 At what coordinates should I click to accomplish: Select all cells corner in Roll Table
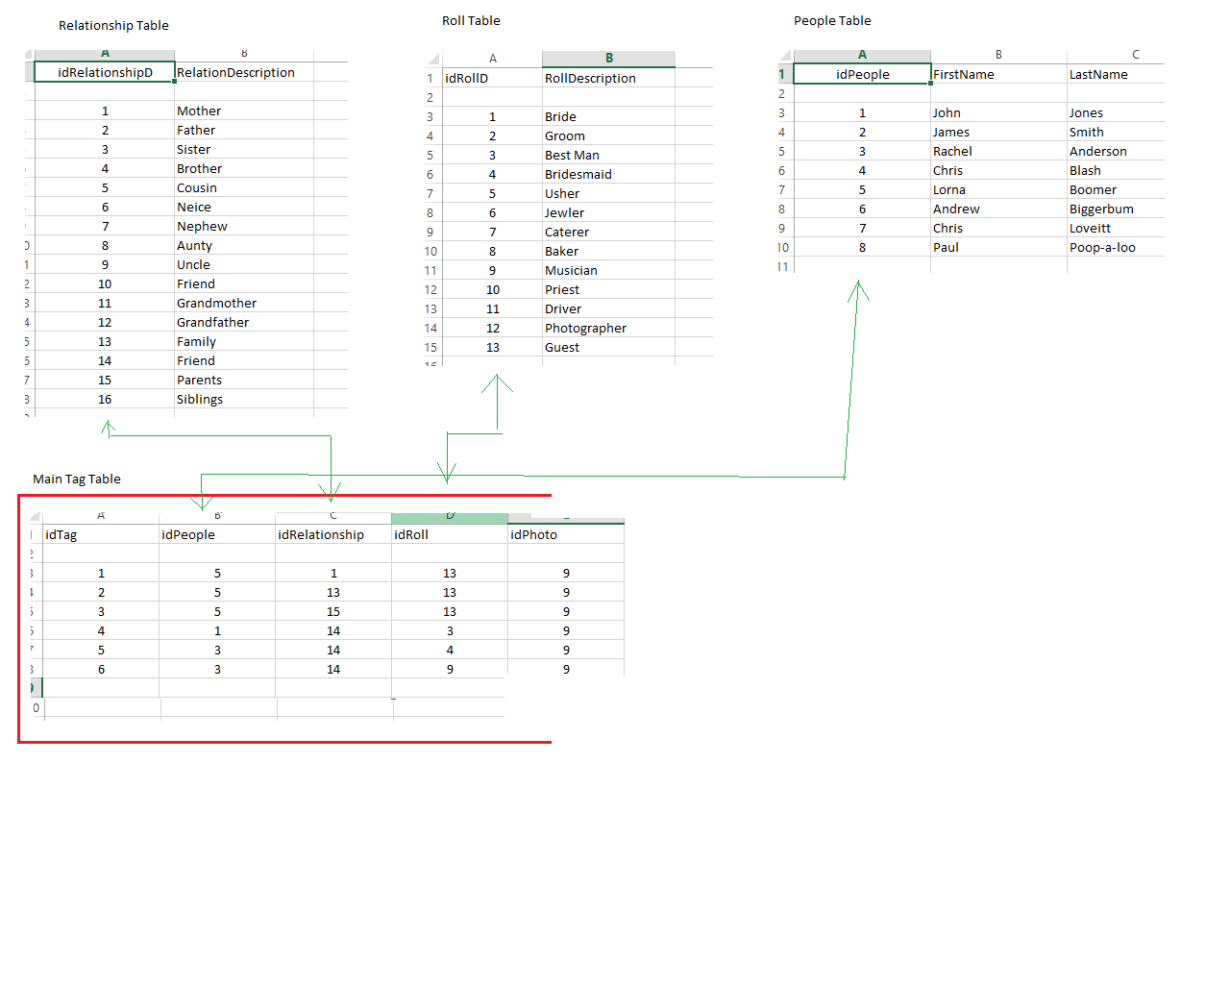point(432,59)
